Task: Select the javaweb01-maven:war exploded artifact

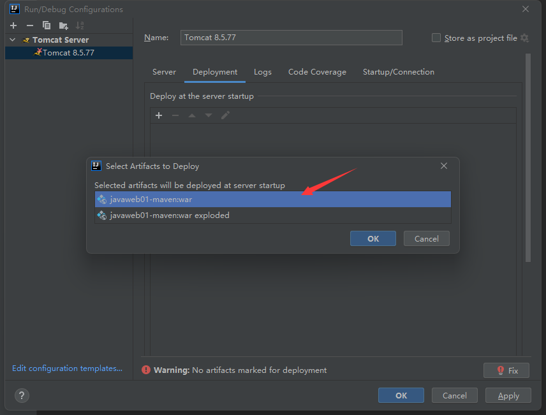Action: (169, 215)
